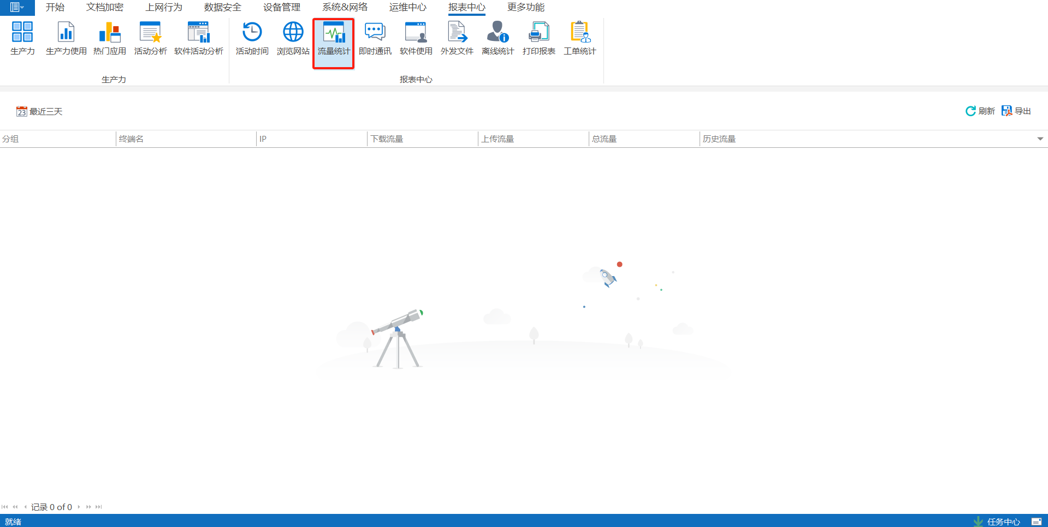Click the status bar message icon
This screenshot has height=527, width=1048.
click(1036, 522)
